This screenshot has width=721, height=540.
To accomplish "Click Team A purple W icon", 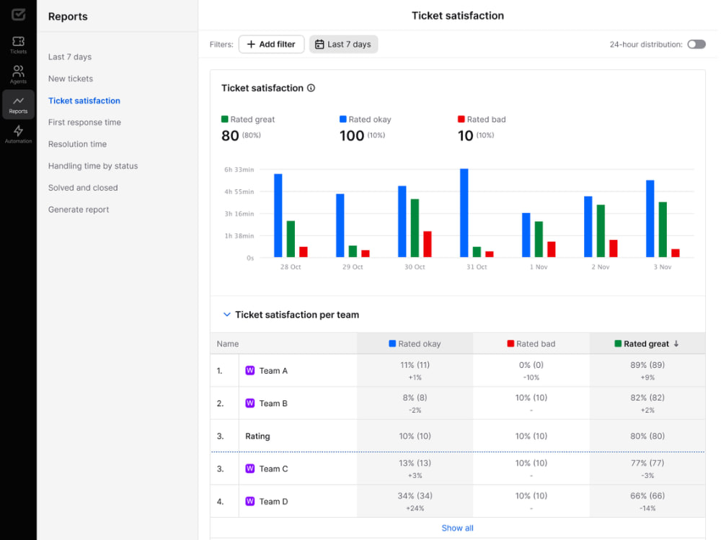I will pyautogui.click(x=249, y=371).
